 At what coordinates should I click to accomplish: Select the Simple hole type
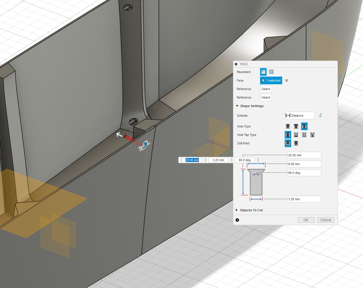[288, 126]
